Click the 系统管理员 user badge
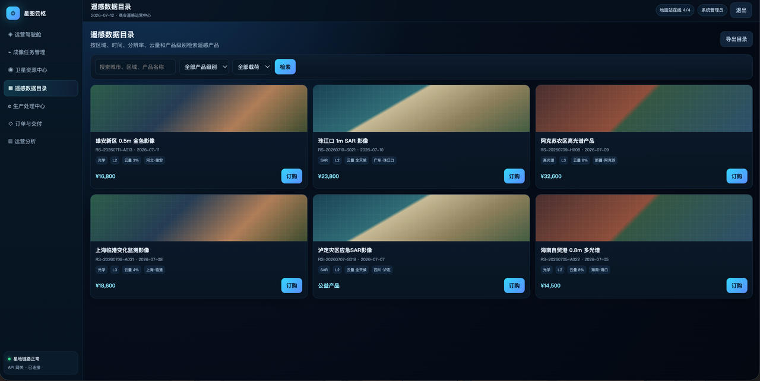Screen dimensions: 760x381 (x=712, y=10)
